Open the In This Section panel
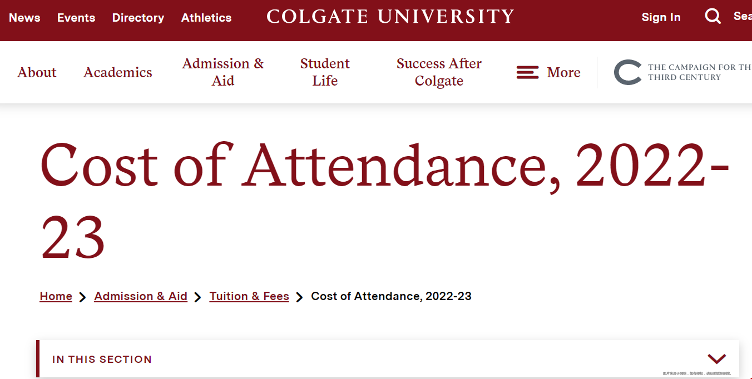The width and height of the screenshot is (752, 379). 388,359
